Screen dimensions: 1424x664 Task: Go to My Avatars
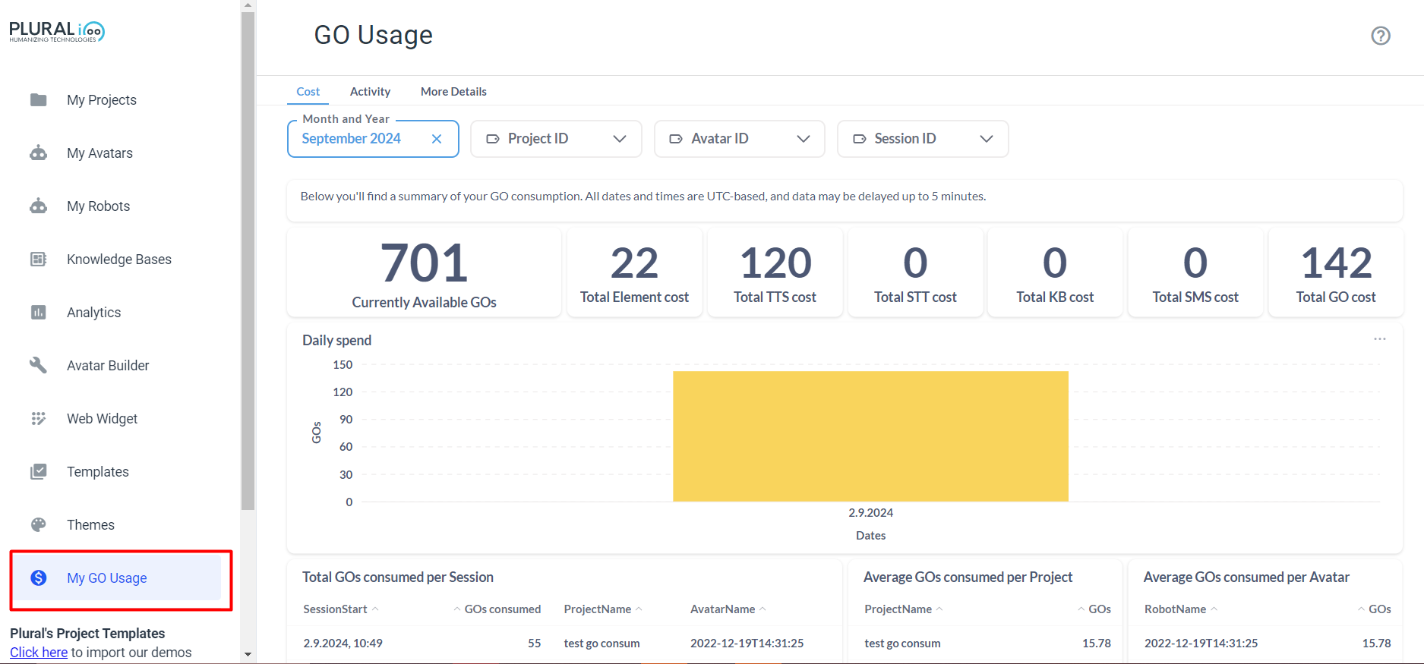pos(99,153)
